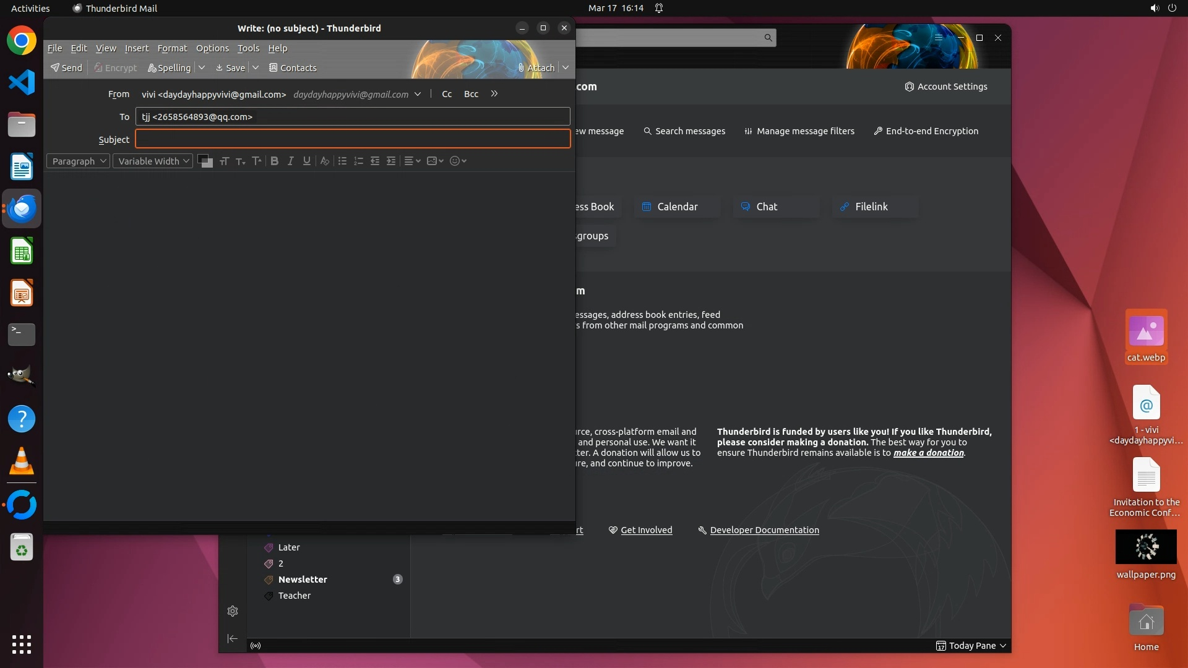
Task: Toggle underline text formatting
Action: tap(306, 161)
